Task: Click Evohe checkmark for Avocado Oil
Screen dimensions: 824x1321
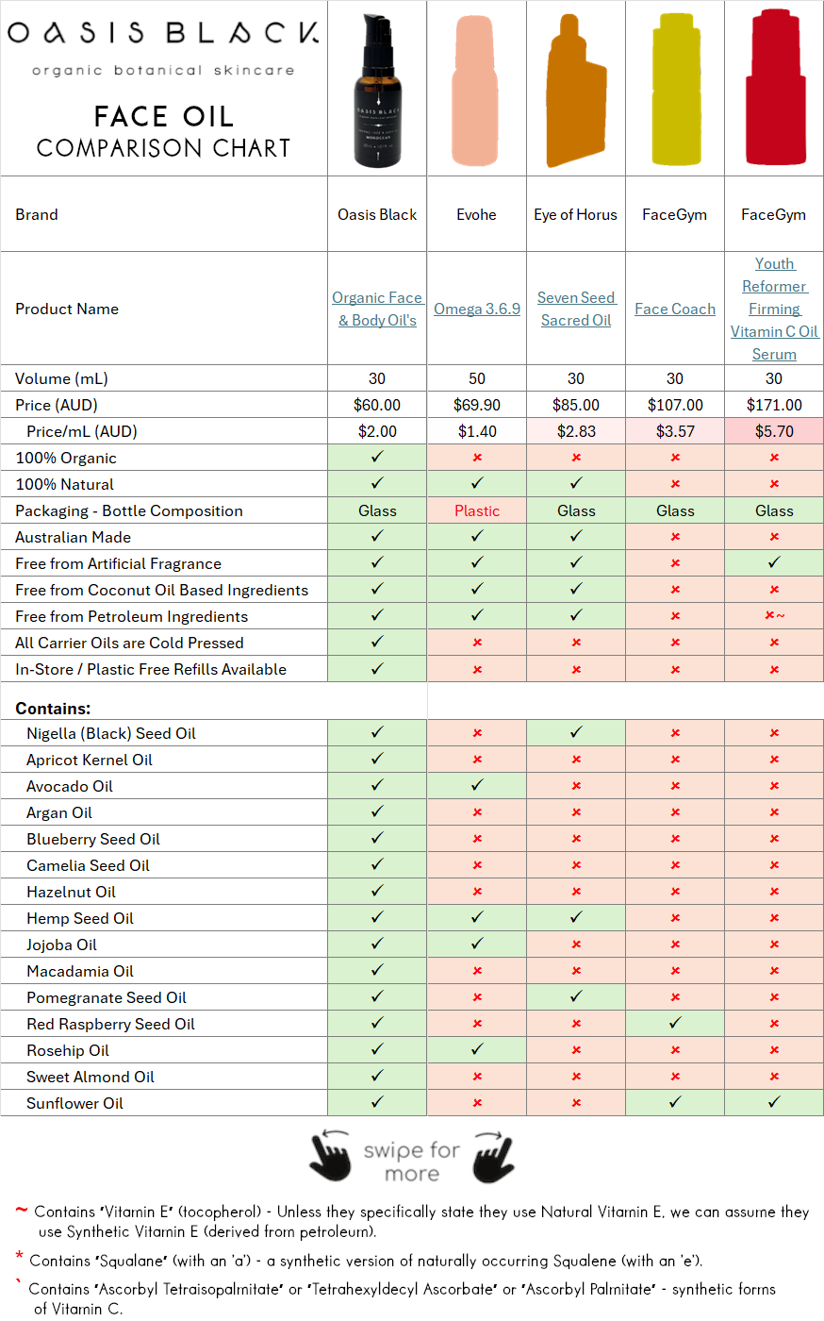Action: [x=477, y=785]
